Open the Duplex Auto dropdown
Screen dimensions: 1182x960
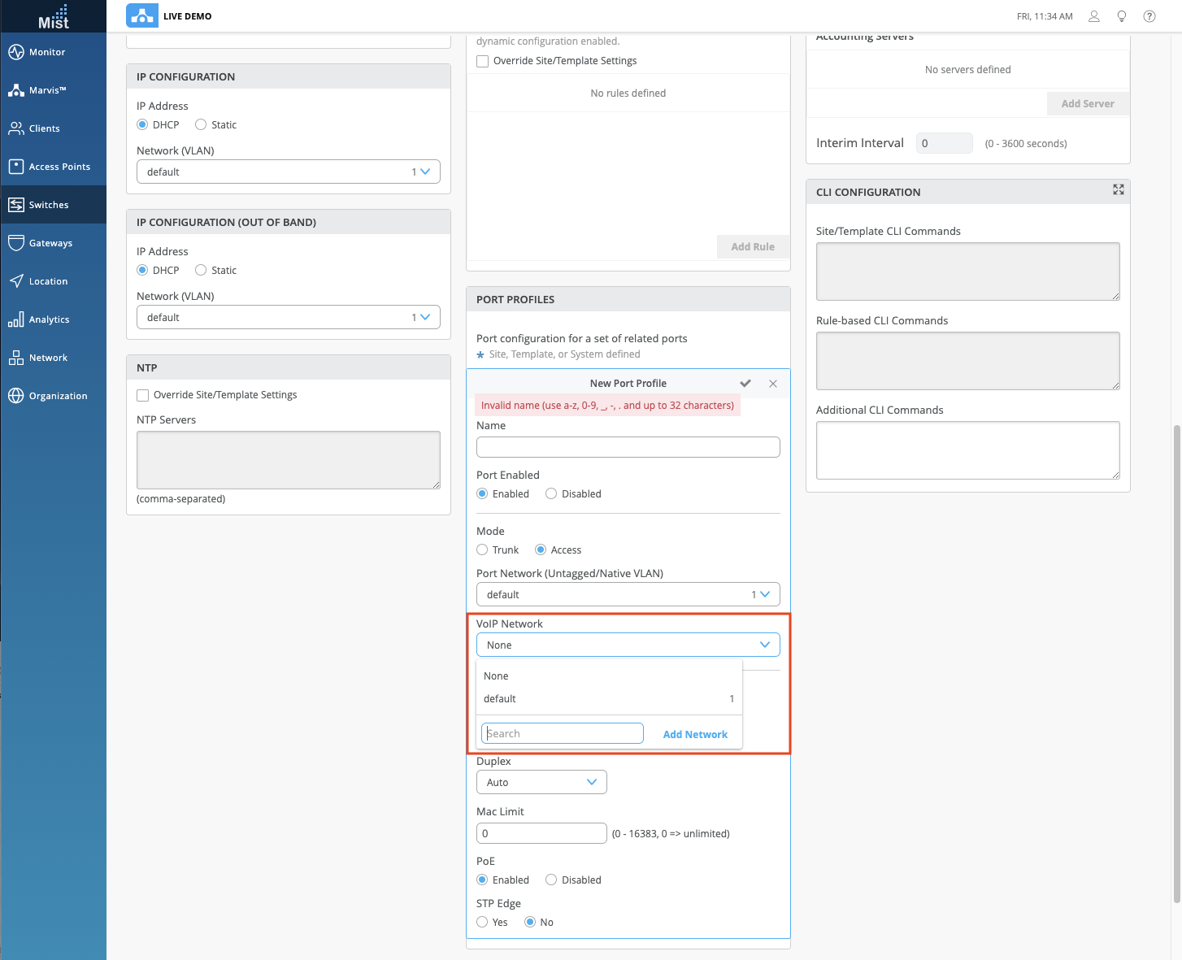[x=541, y=783]
